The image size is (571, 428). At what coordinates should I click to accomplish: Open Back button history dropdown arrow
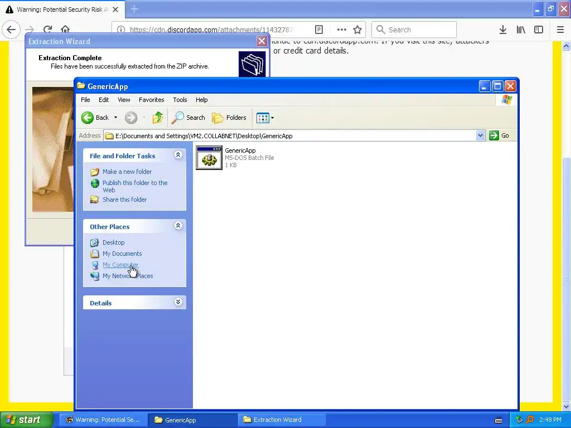coord(115,118)
